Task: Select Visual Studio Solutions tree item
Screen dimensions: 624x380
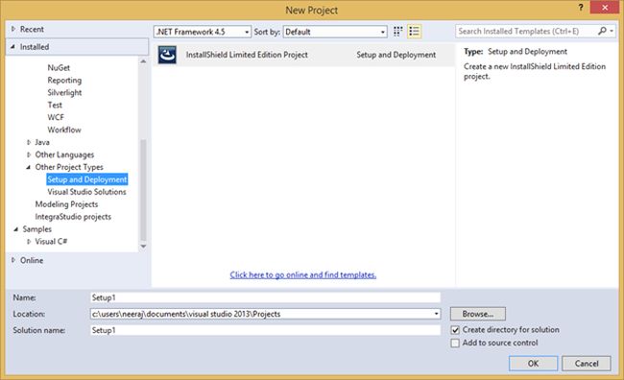Action: 86,192
